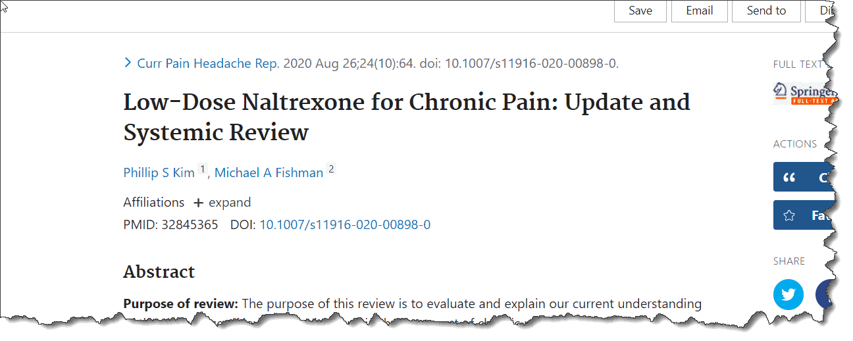853x341 pixels.
Task: Click the Email button
Action: (699, 11)
